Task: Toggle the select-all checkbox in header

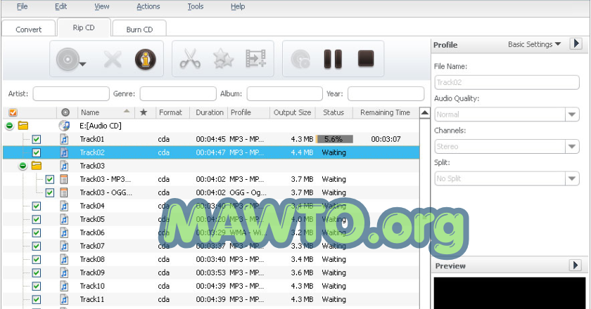Action: pyautogui.click(x=13, y=112)
